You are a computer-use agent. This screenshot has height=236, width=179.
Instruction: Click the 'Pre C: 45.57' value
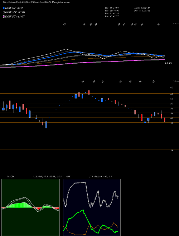click(x=112, y=16)
